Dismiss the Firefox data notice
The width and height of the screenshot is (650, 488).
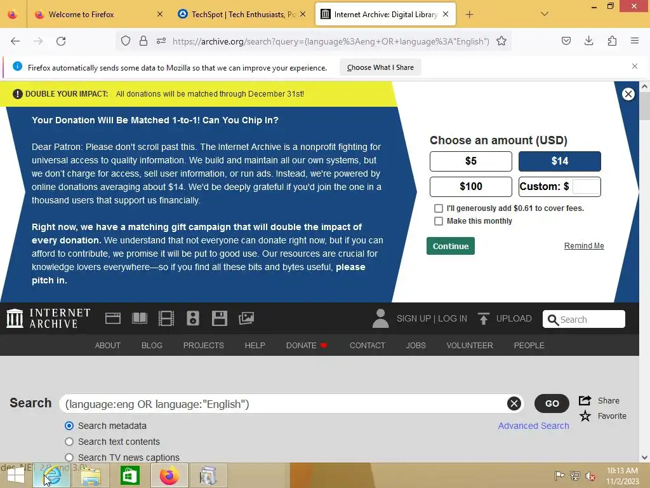(x=635, y=66)
